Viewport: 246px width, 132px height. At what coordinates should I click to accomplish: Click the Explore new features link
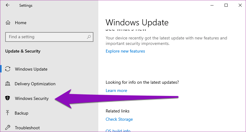[125, 51]
